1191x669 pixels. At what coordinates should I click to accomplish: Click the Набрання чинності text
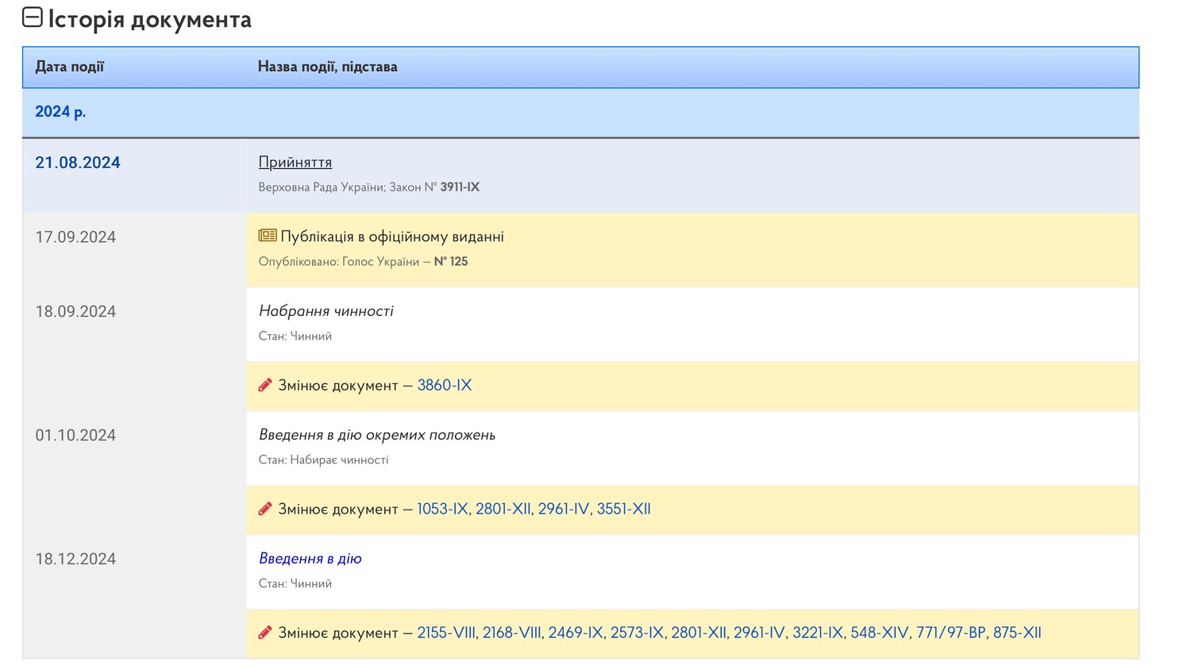click(x=326, y=310)
